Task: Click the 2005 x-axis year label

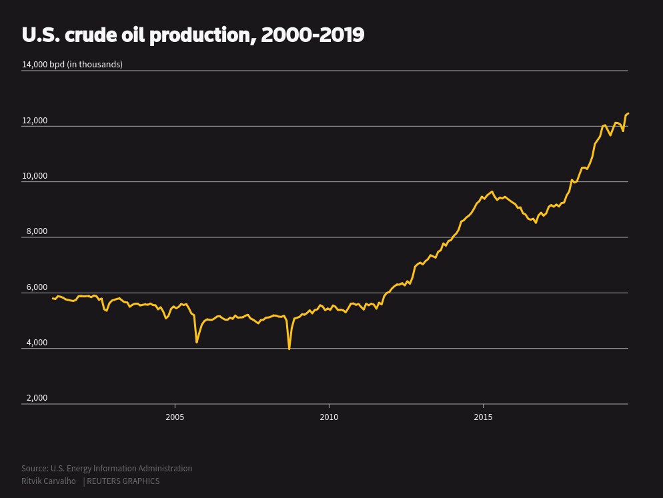Action: click(175, 417)
